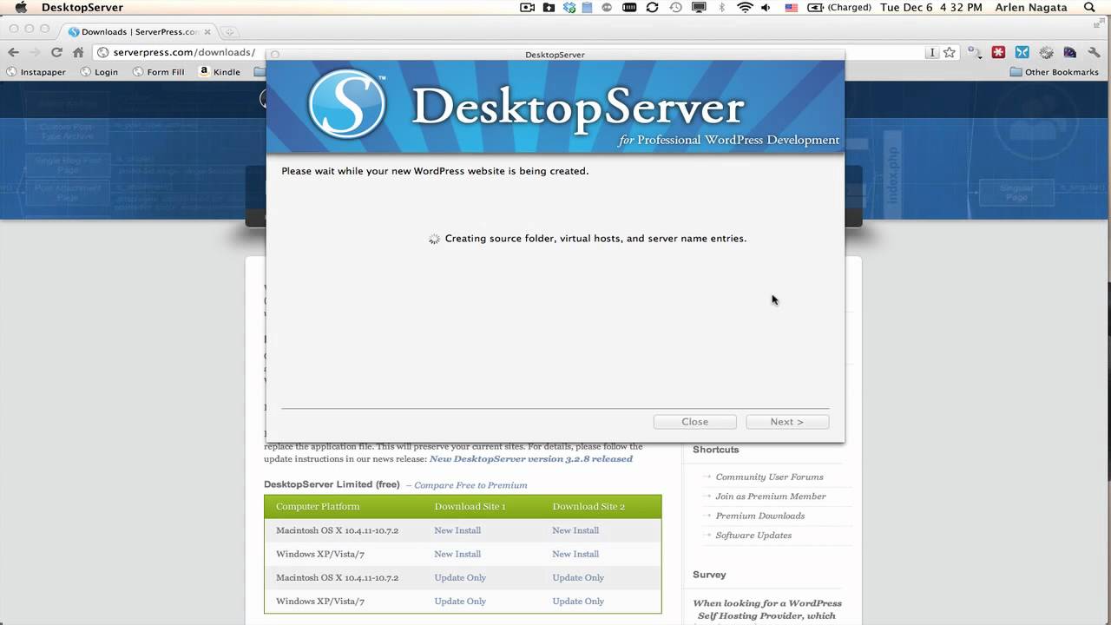The image size is (1111, 625).
Task: Click the Wi-Fi status icon
Action: coord(745,8)
